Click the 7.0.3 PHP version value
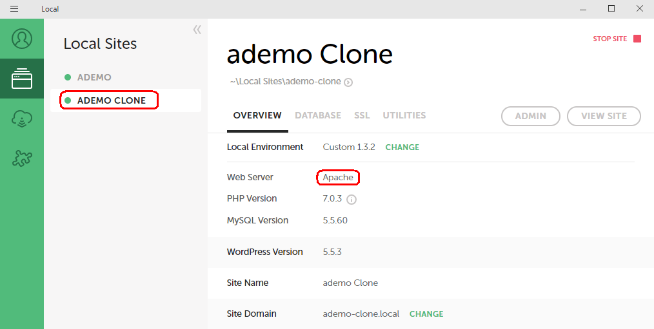 332,199
